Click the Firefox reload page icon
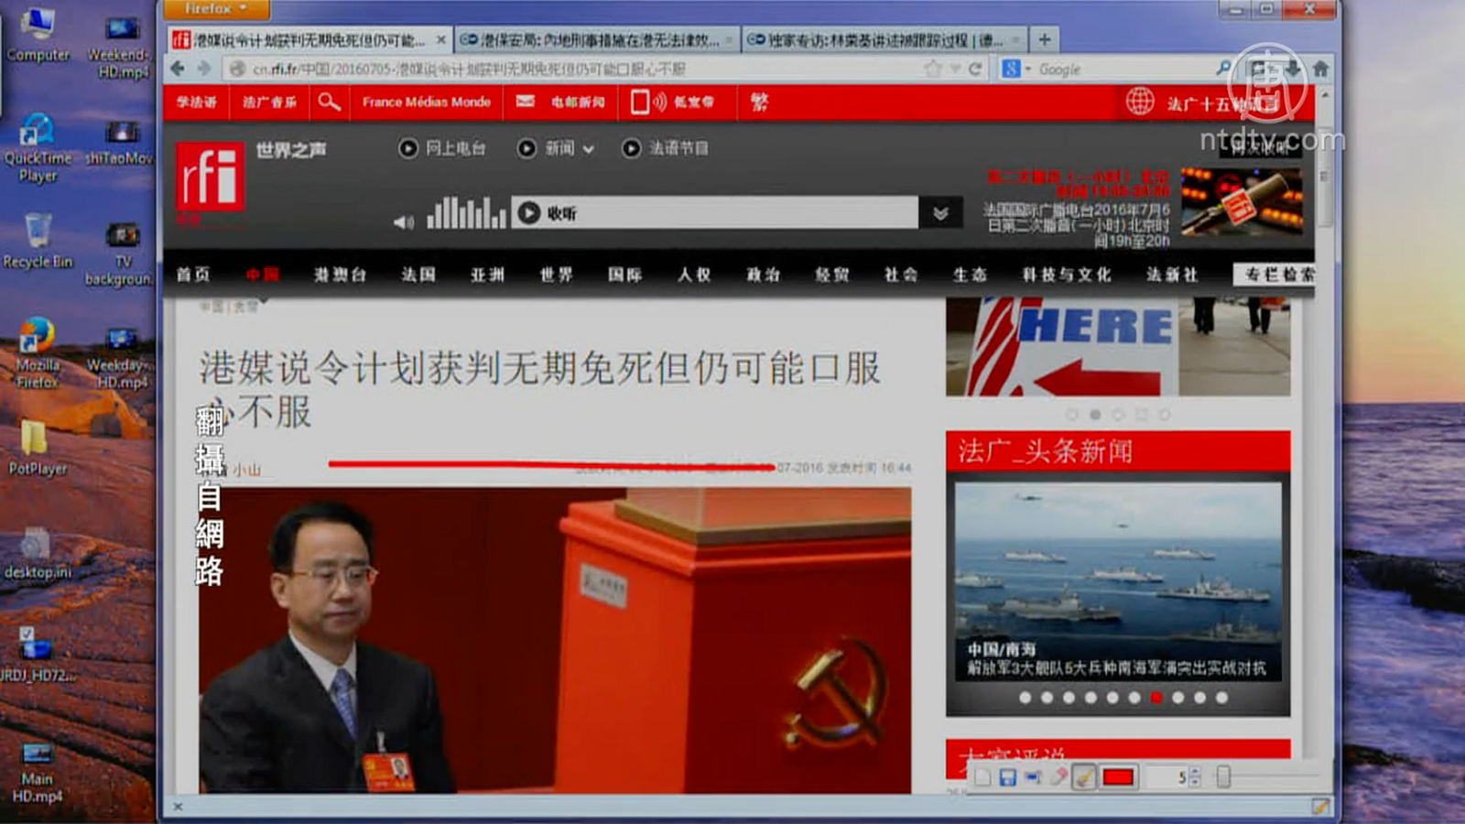Viewport: 1465px width, 824px height. 975,69
